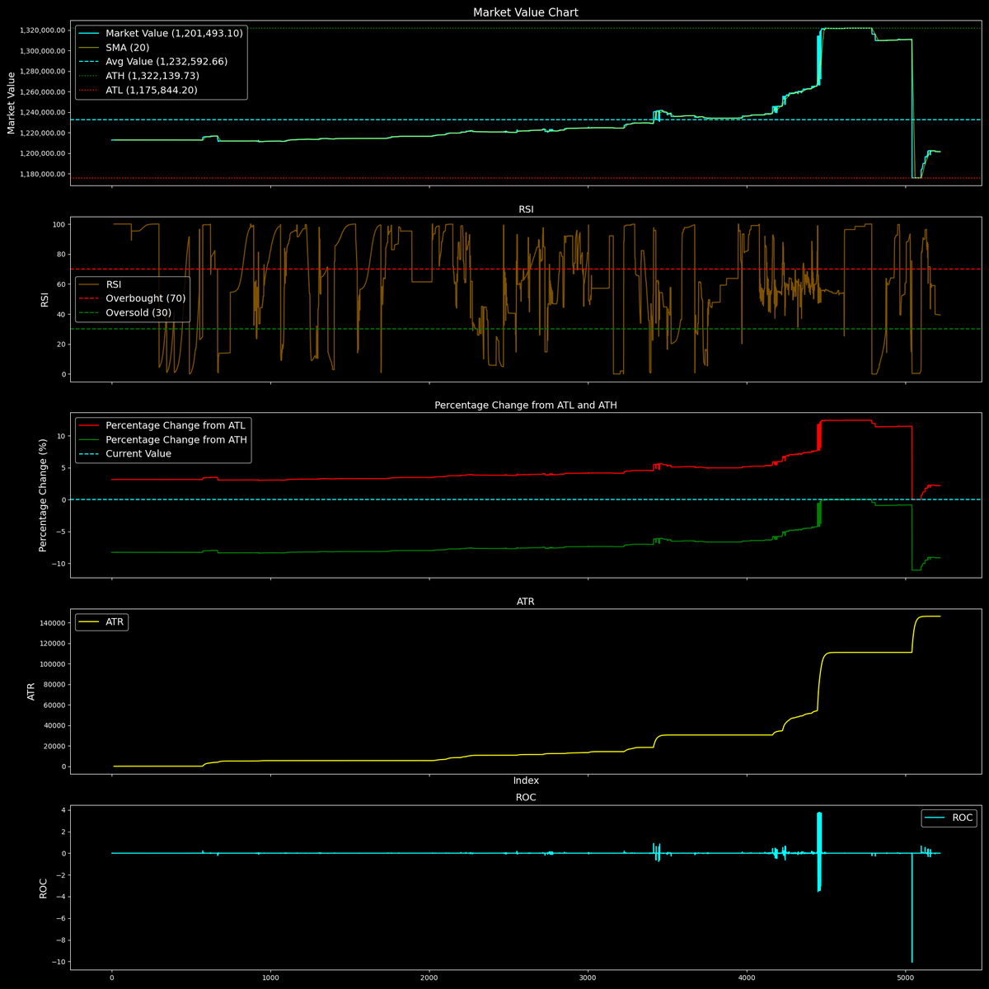Click the 60000 tick on the ATR axis
Viewport: 989px width, 989px height.
coord(55,705)
